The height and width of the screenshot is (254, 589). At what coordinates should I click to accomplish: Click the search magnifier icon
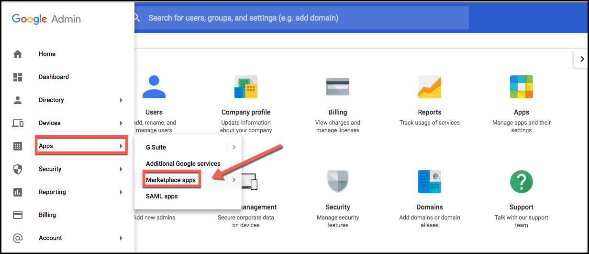pyautogui.click(x=136, y=18)
